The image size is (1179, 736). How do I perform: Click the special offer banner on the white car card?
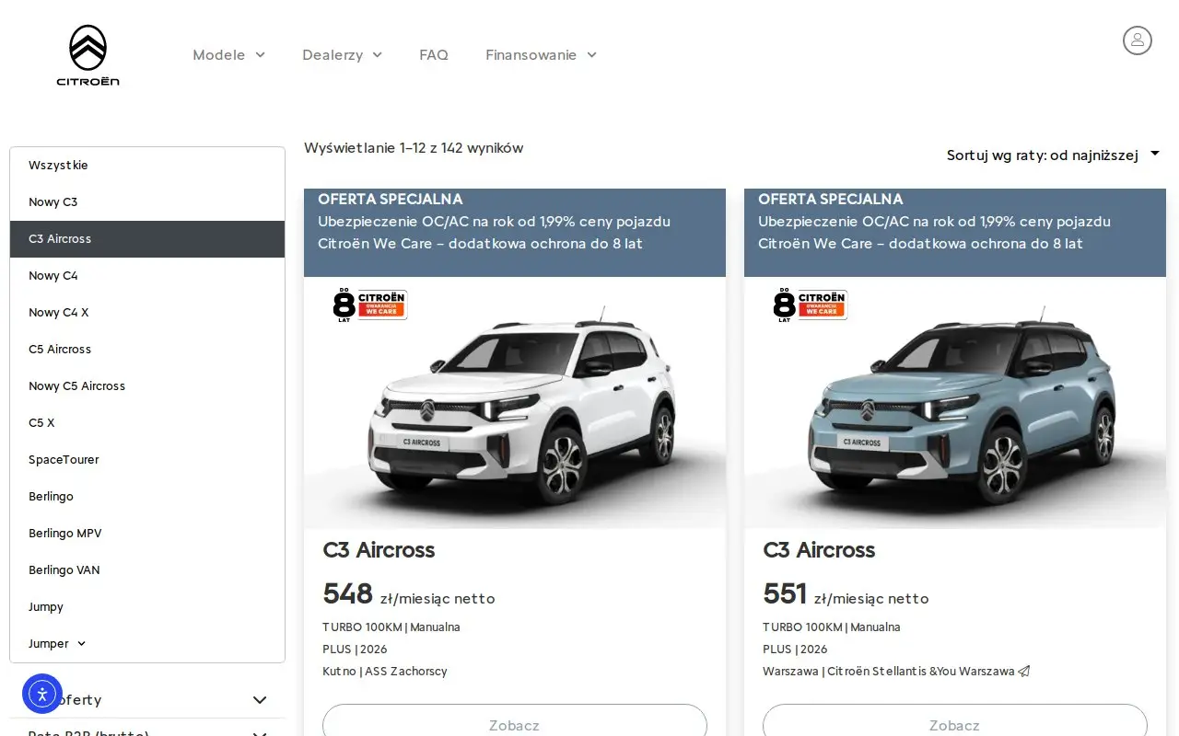click(x=515, y=233)
